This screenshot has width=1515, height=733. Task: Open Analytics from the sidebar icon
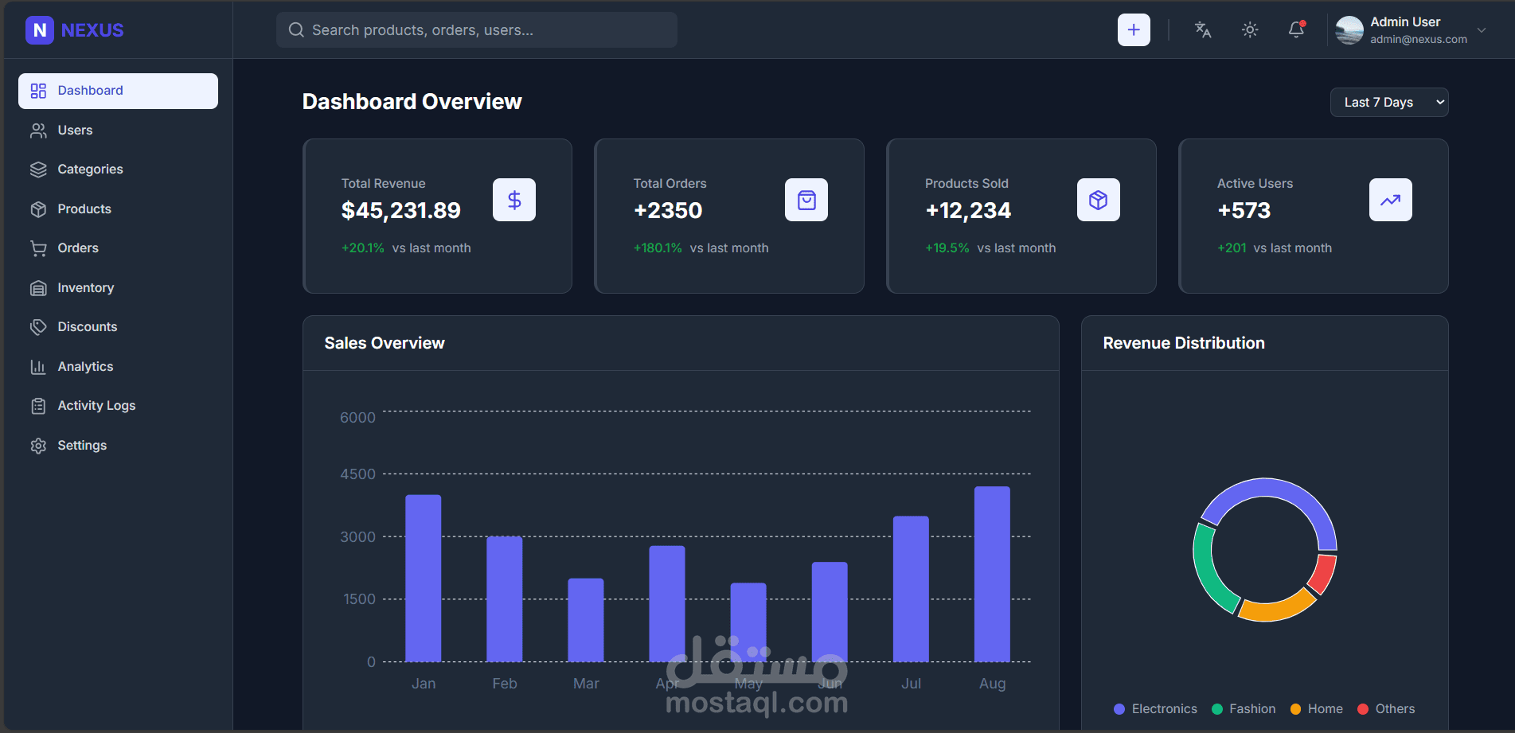[39, 366]
